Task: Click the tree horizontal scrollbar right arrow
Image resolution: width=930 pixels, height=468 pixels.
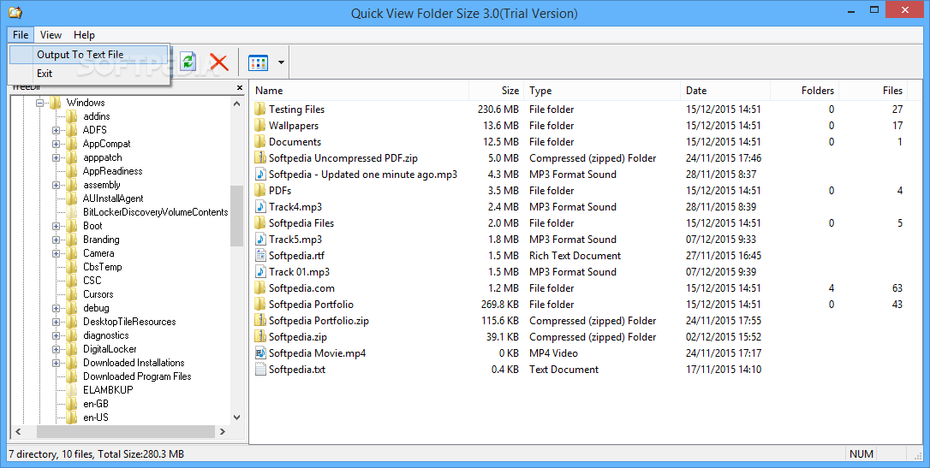Action: pos(223,432)
